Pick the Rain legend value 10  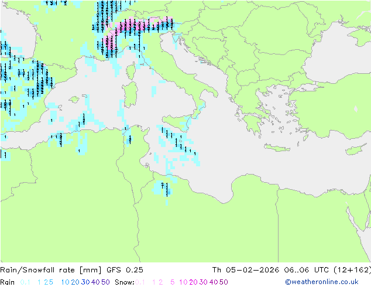coord(66,282)
